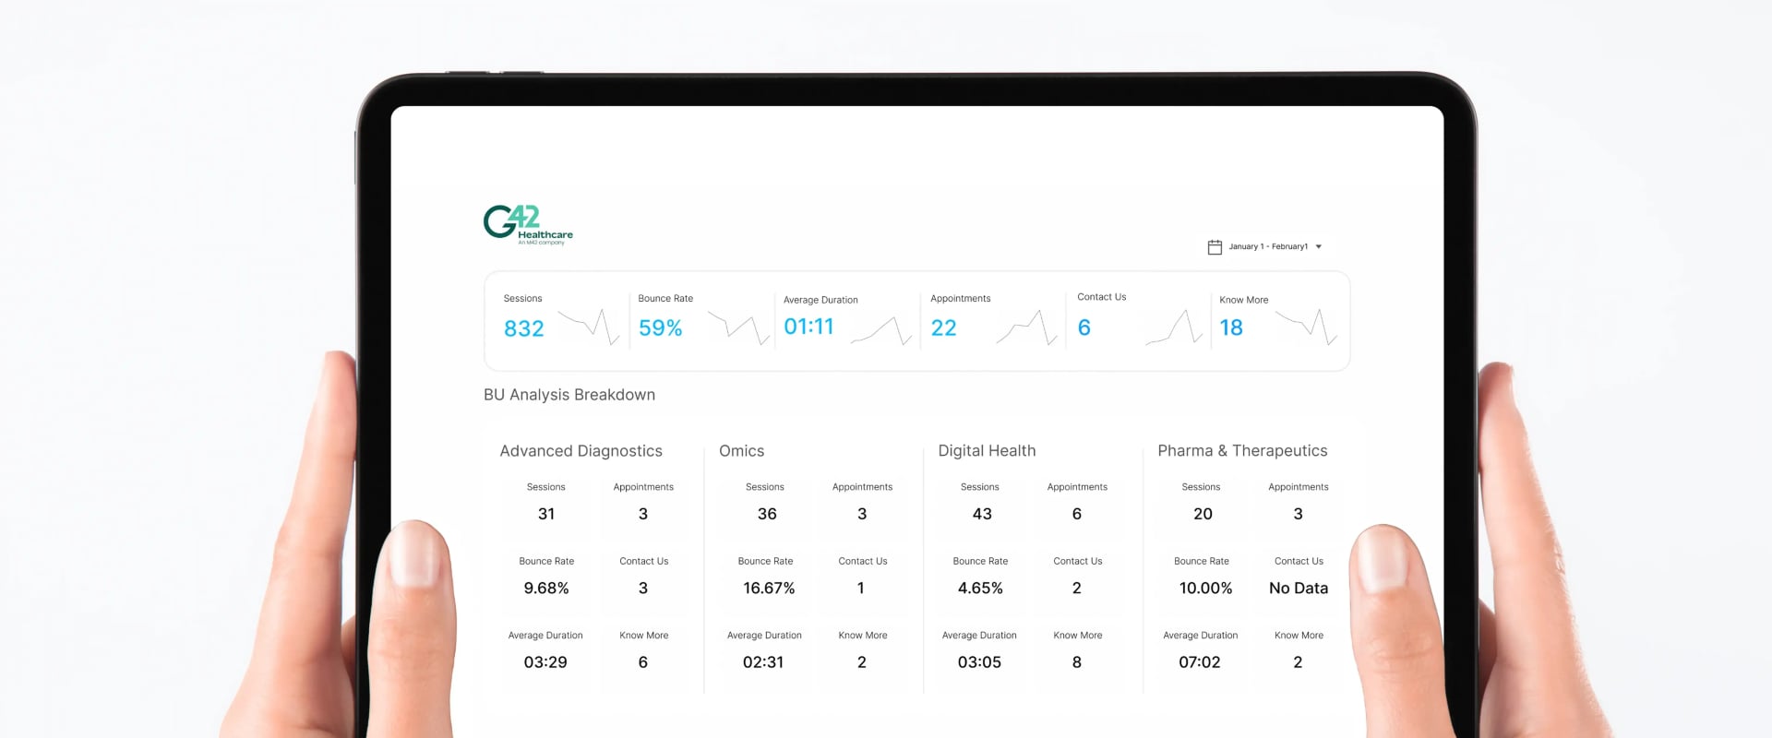This screenshot has width=1772, height=738.
Task: Click Digital Health Know More value 8
Action: coord(1076,662)
